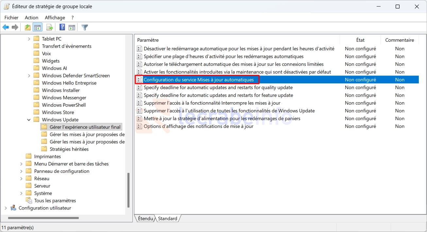Open the Action menu
This screenshot has height=232, width=427.
pos(31,18)
